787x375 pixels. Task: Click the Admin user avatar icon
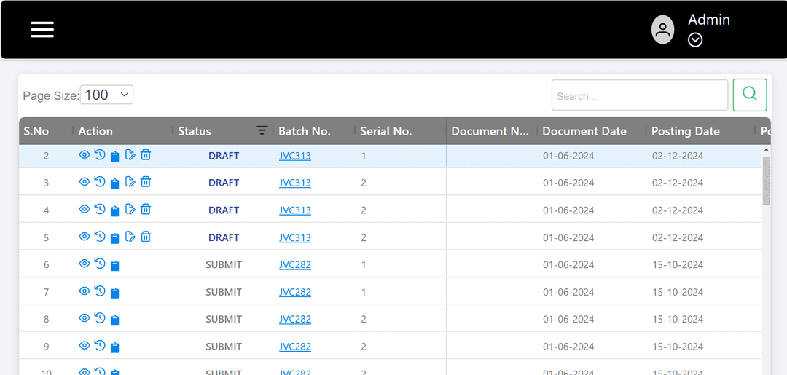coord(662,30)
